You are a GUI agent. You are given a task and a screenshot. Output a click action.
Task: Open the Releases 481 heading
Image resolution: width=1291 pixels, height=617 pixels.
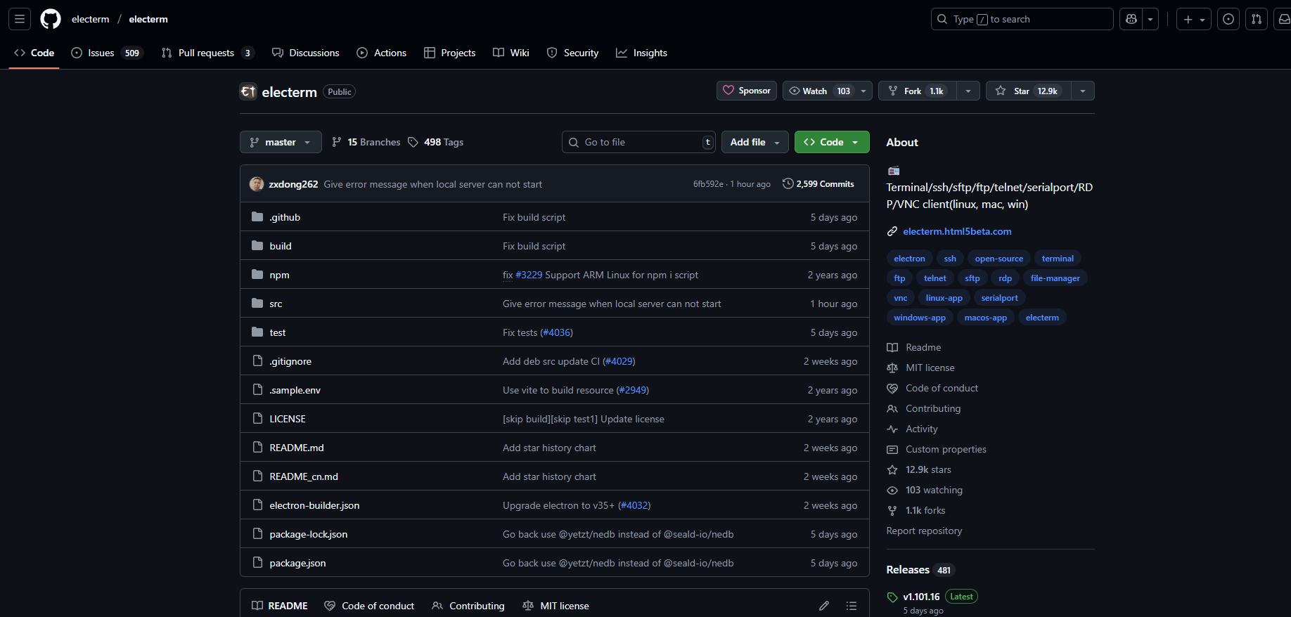pyautogui.click(x=920, y=570)
